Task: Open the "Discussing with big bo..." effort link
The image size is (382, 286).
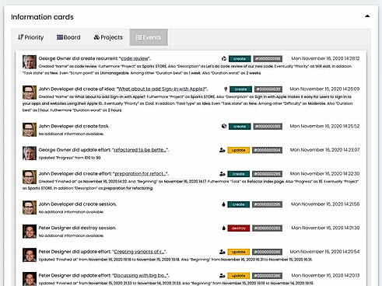Action: pyautogui.click(x=140, y=276)
